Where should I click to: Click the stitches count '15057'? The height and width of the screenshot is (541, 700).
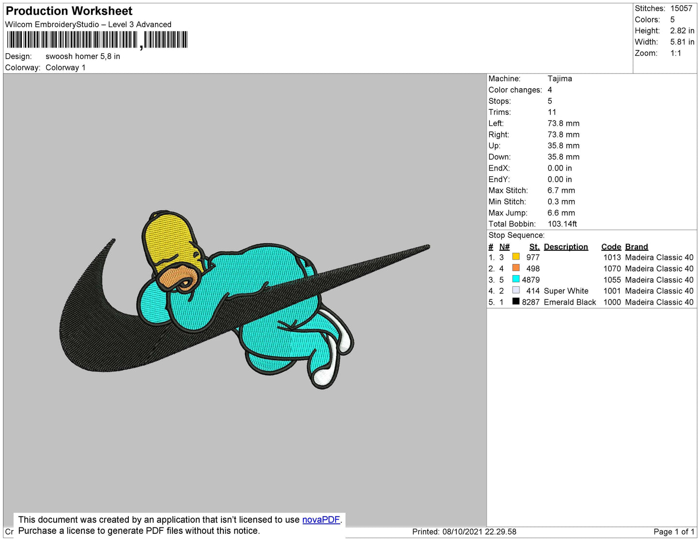[x=681, y=9]
